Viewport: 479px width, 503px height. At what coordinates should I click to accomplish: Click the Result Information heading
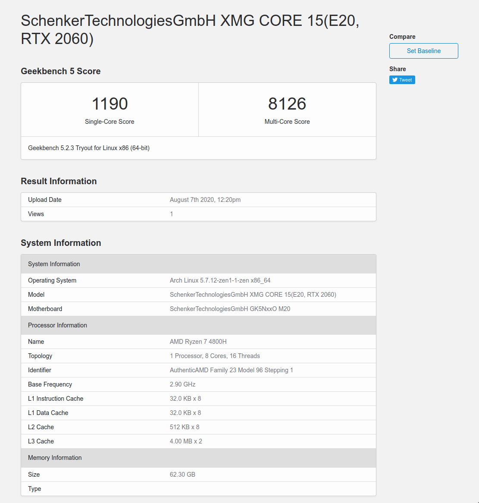(x=59, y=181)
